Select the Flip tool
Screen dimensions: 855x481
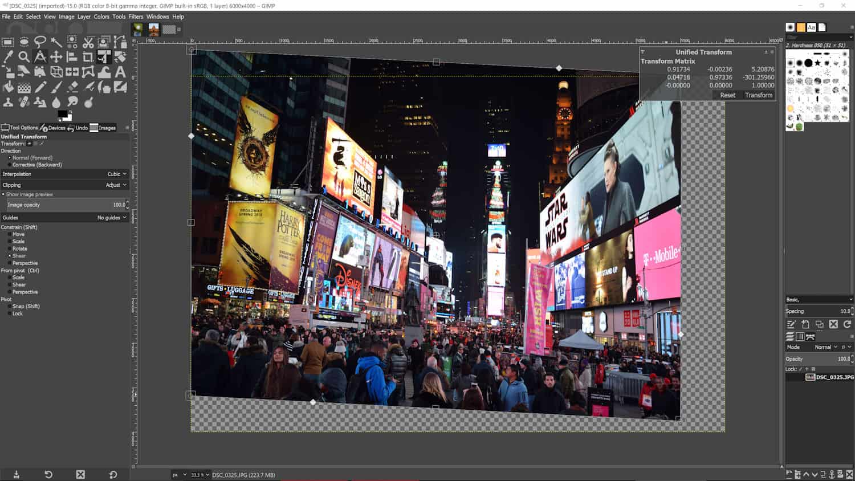[72, 72]
